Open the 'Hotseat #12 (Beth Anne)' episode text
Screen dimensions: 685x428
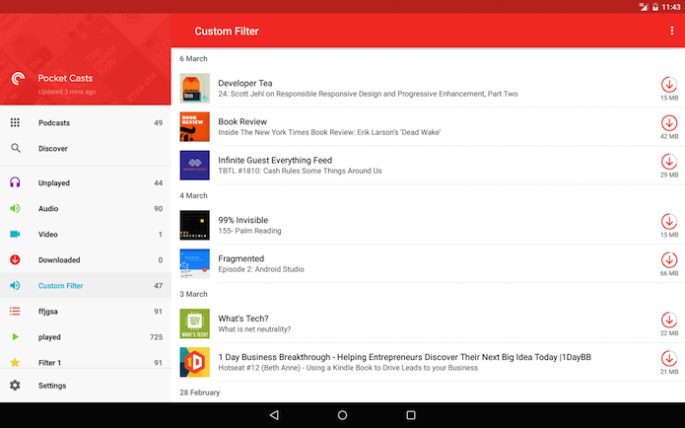[x=348, y=368]
